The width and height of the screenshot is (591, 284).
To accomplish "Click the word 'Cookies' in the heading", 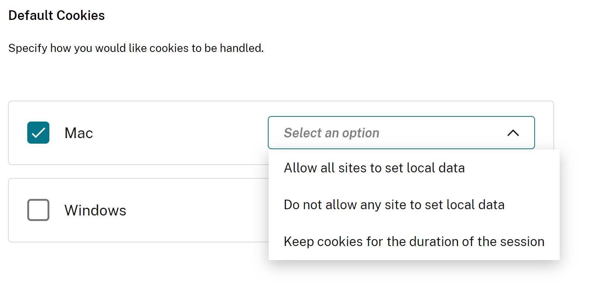I will coord(81,15).
